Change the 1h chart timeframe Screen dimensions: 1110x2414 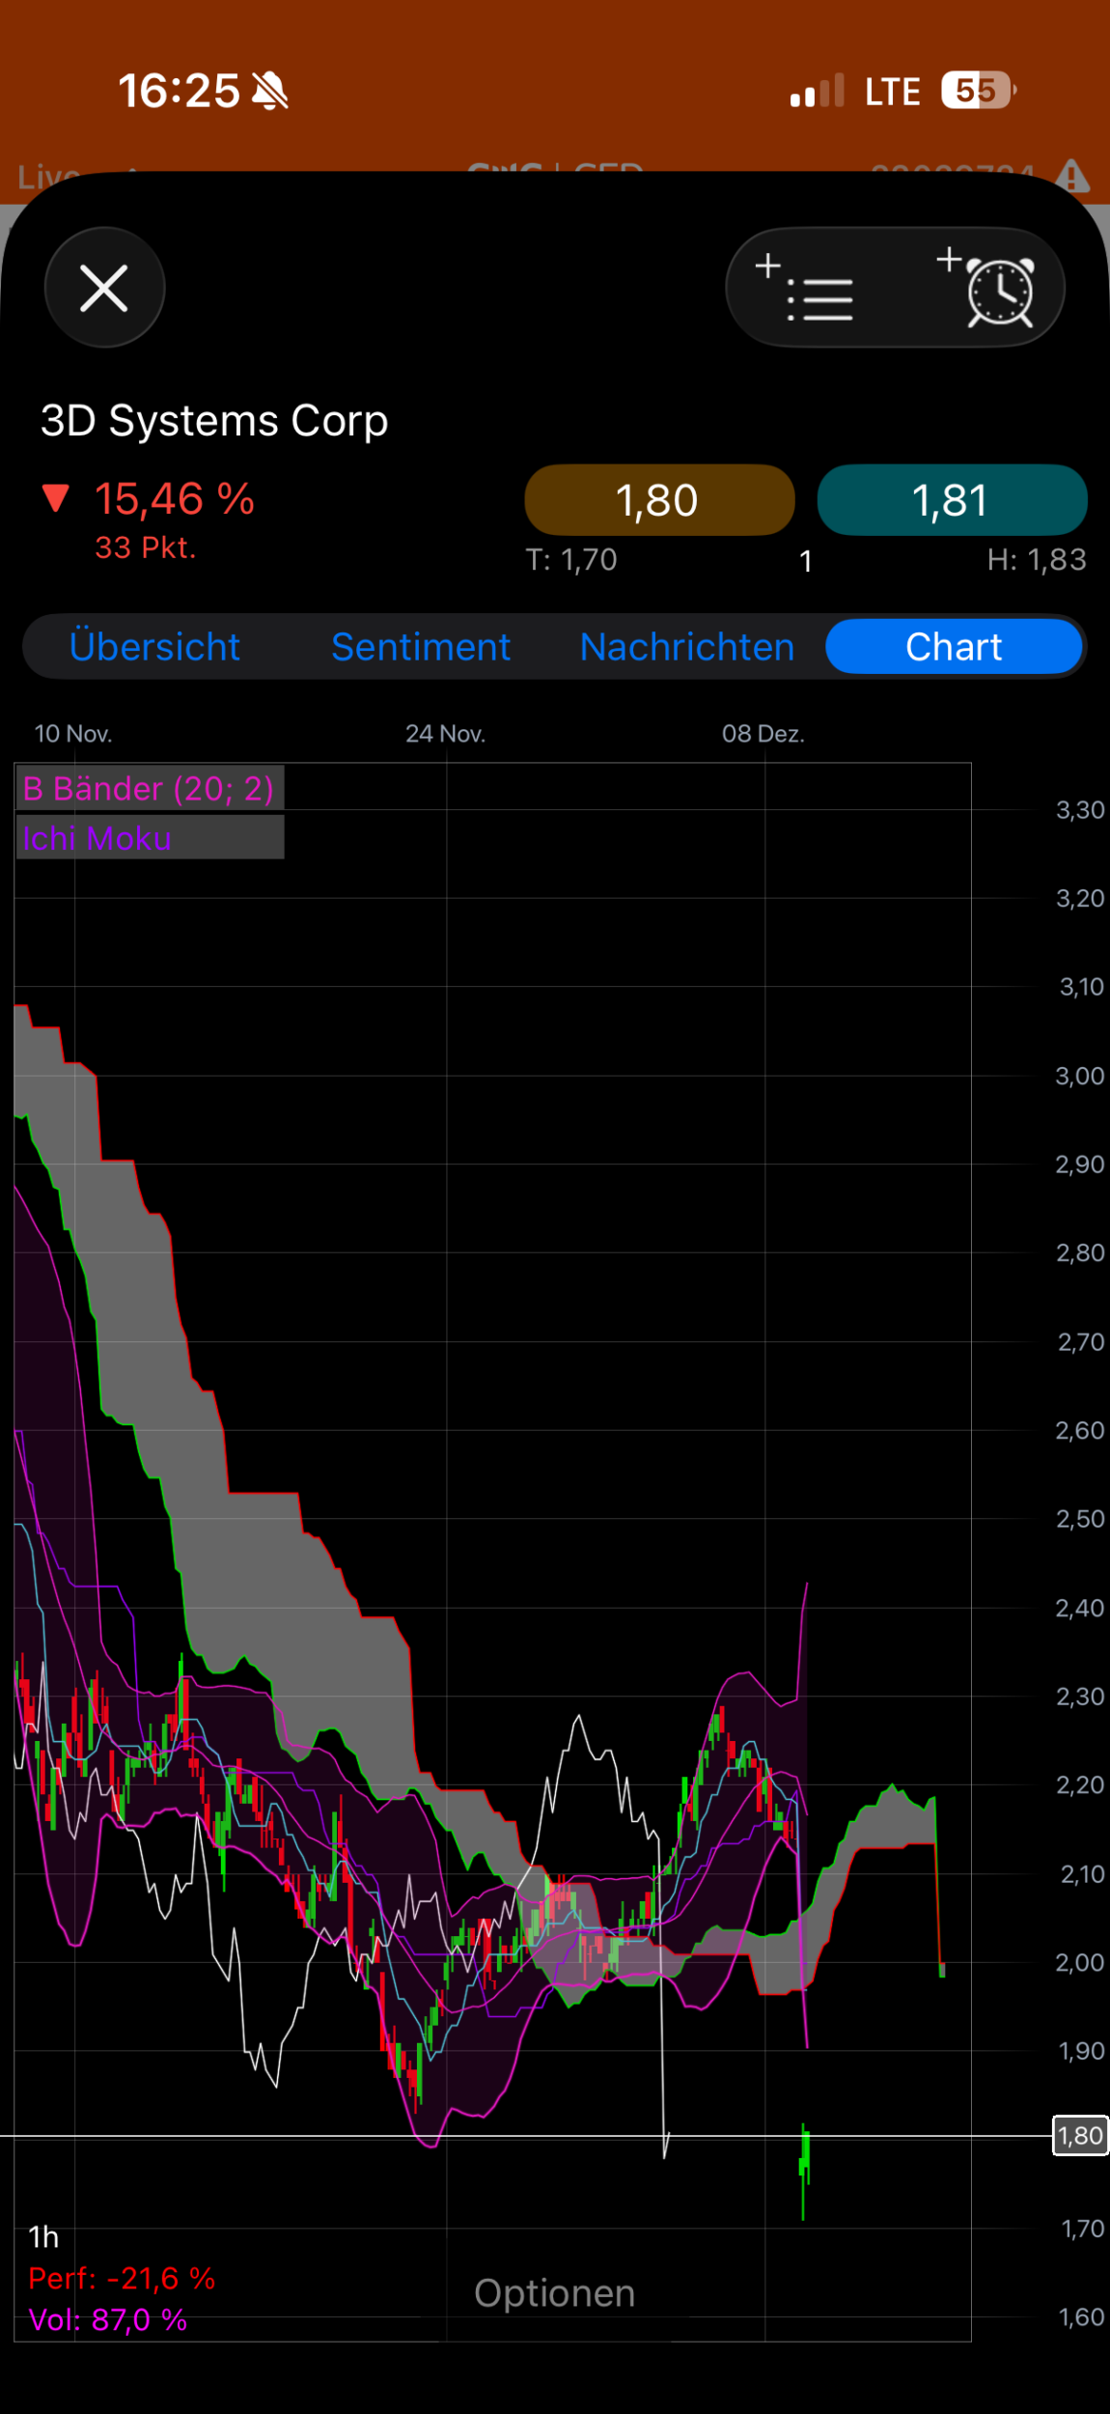point(43,2236)
